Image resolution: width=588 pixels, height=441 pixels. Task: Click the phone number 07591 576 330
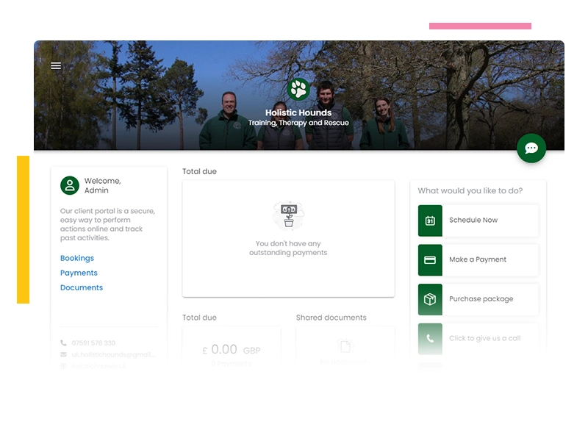coord(94,343)
